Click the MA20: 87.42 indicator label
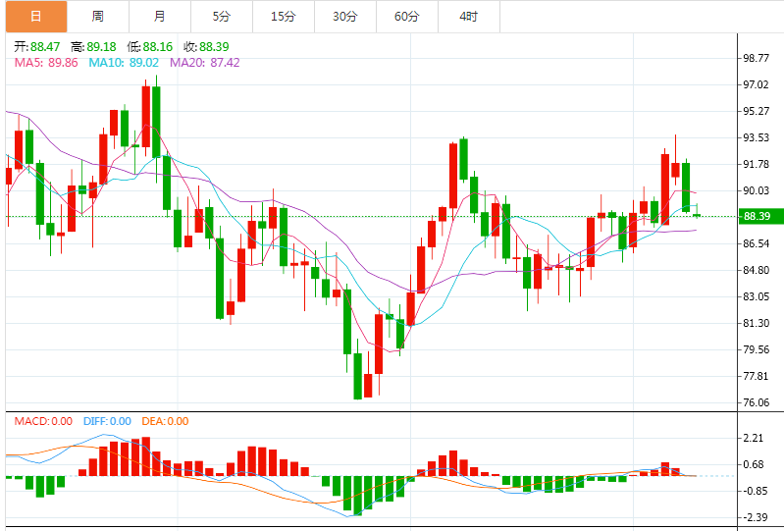784x531 pixels. [x=205, y=63]
